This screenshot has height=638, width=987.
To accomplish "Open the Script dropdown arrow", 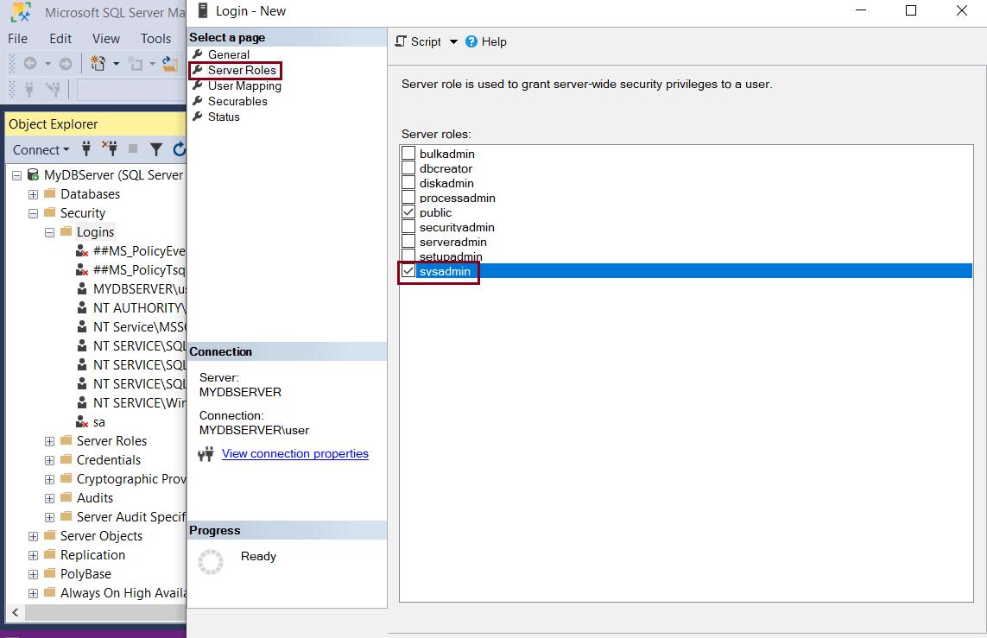I will 452,41.
